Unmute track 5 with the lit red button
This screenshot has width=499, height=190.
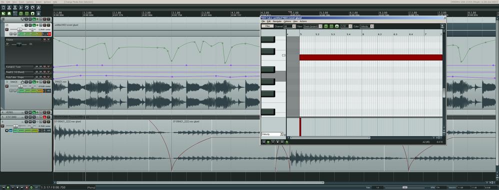(44, 117)
